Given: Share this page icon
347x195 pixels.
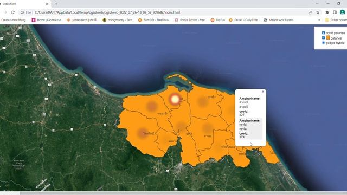Looking at the screenshot, I should pos(310,12).
